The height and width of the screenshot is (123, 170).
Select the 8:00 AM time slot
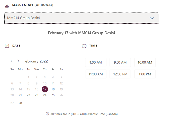pos(96,62)
